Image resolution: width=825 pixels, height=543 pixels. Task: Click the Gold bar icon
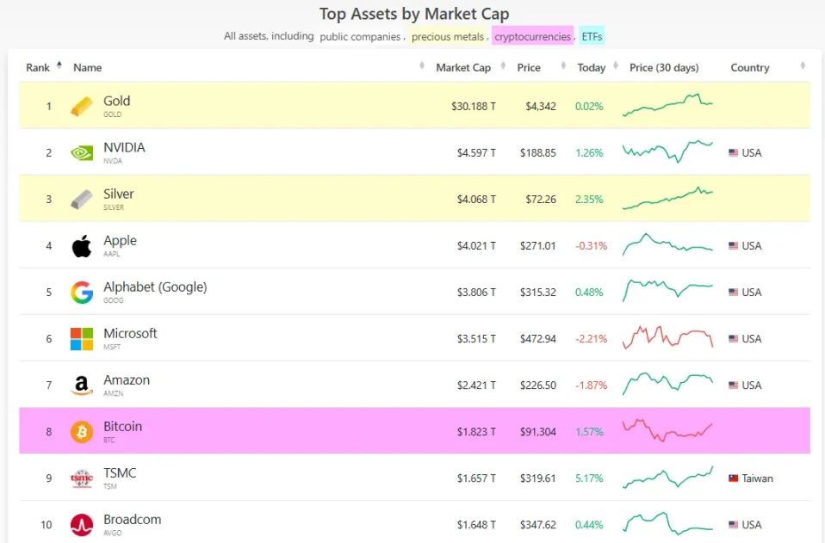click(x=82, y=106)
